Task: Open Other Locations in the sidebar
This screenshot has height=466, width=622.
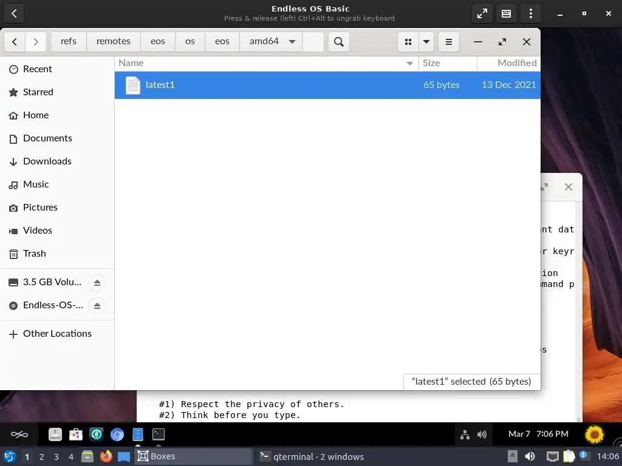Action: [57, 334]
